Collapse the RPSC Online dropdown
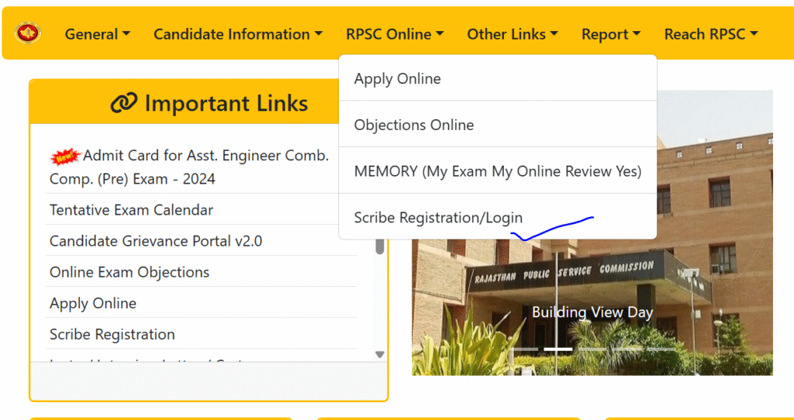The width and height of the screenshot is (794, 420). [395, 34]
